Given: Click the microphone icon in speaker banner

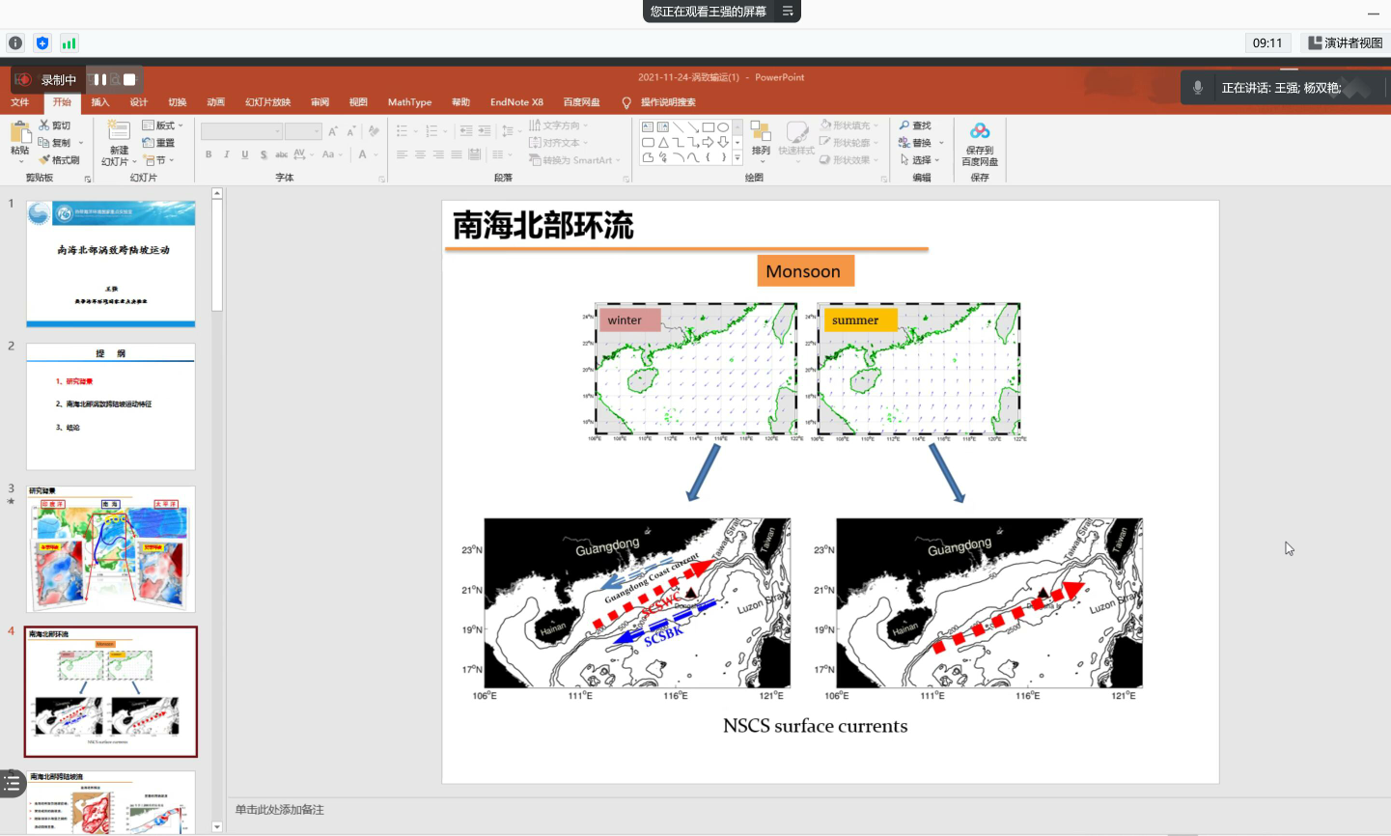Looking at the screenshot, I should tap(1198, 88).
